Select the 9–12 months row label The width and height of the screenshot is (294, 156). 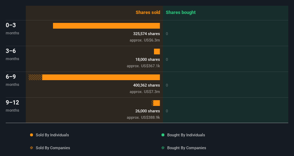point(13,106)
